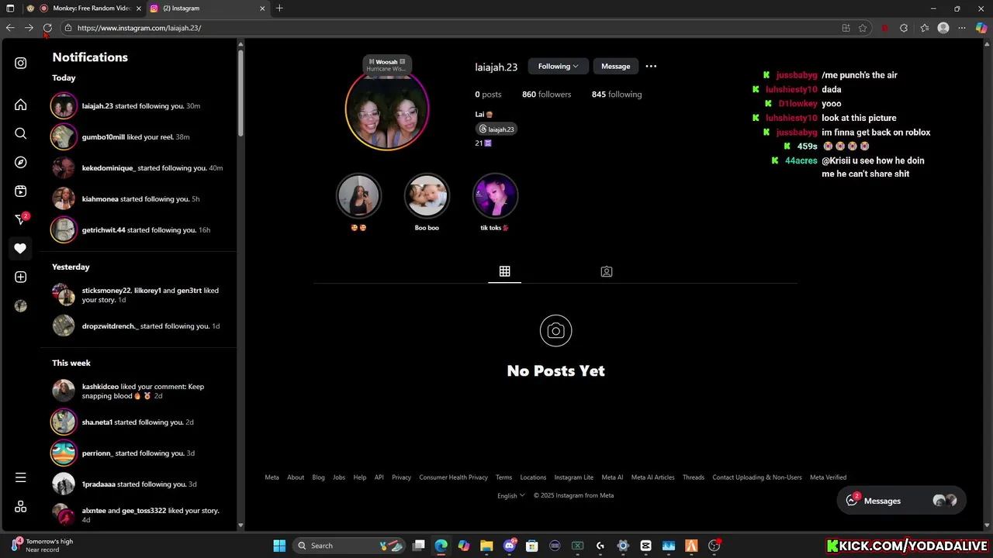Open kashkidceo liked your comment notification

138,391
